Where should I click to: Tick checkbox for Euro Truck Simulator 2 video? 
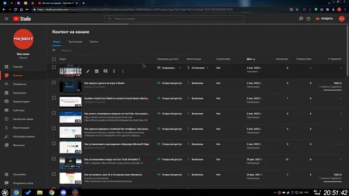coord(54,158)
